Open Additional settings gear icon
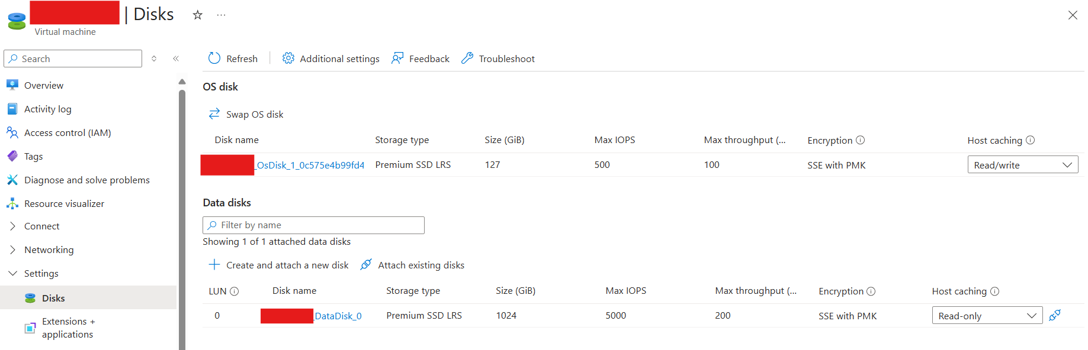 (288, 58)
